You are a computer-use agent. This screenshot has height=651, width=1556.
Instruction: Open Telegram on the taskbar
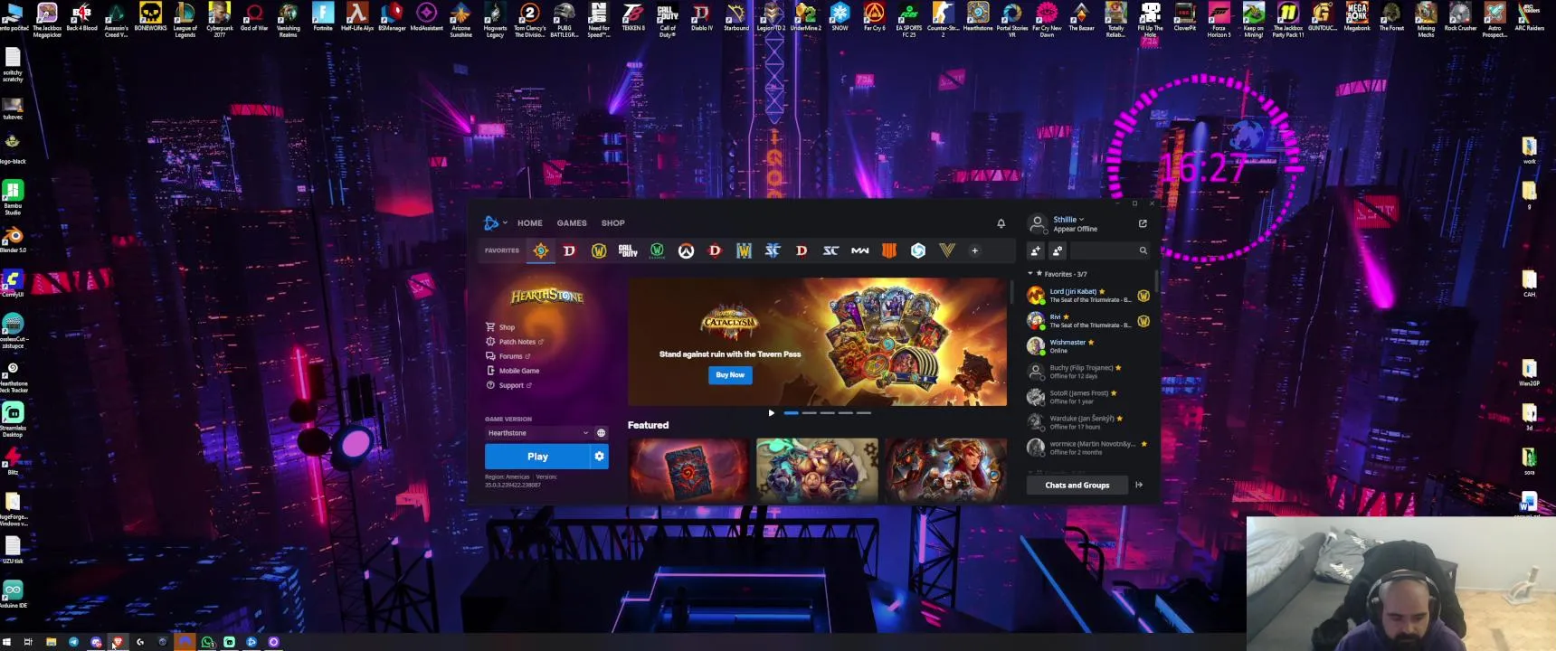[x=74, y=642]
